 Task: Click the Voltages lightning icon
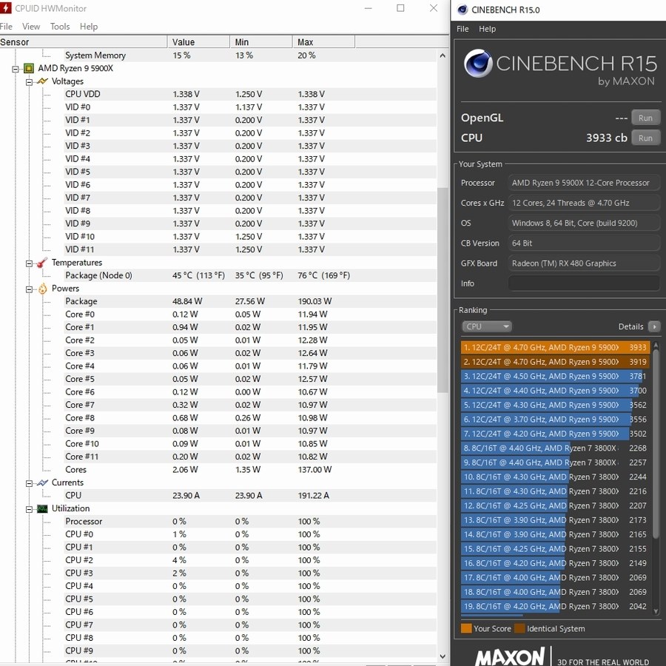pyautogui.click(x=42, y=81)
